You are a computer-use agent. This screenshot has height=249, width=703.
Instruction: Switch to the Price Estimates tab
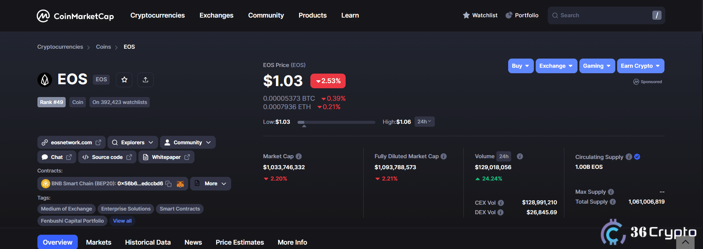coord(240,242)
